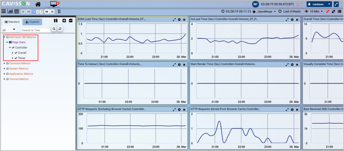Open the monitor dashboard icon

[x=54, y=4]
